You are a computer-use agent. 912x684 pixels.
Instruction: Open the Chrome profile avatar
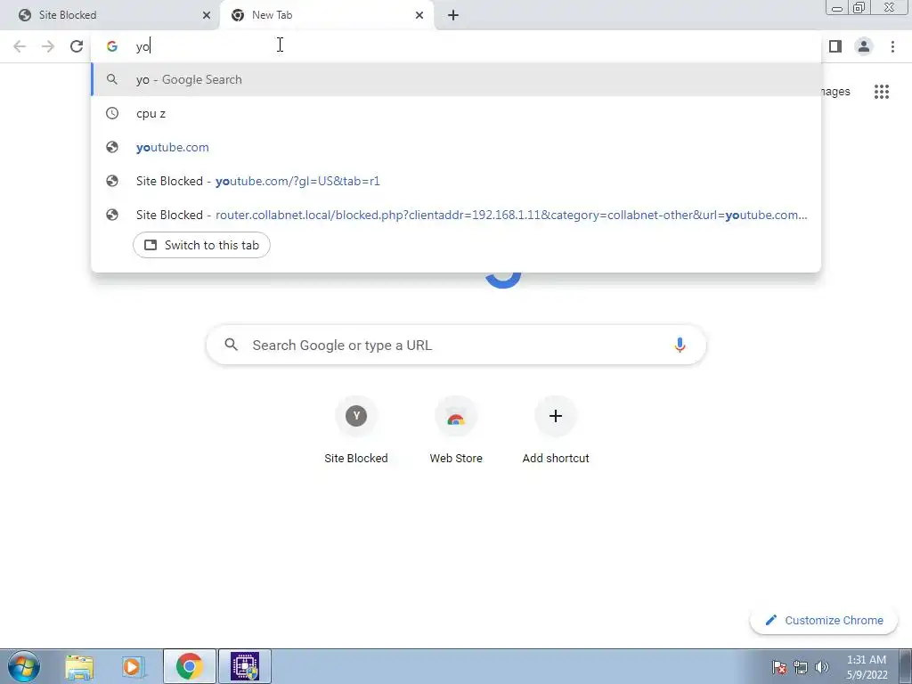coord(864,46)
